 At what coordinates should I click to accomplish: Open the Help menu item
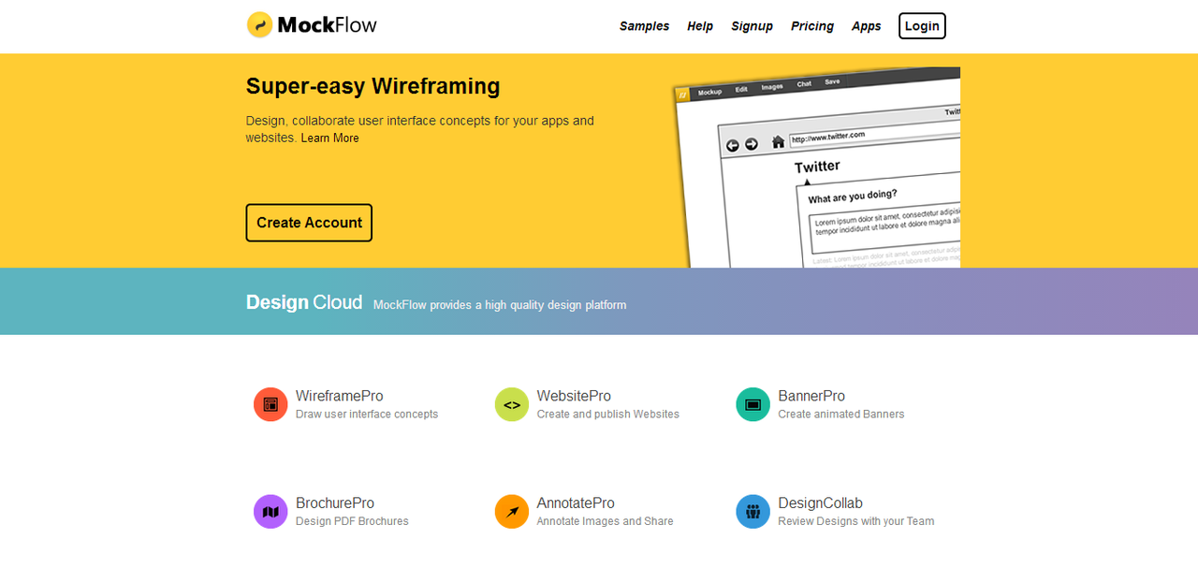(700, 26)
